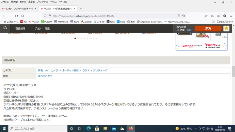Click the page vertical scrollbar
This screenshot has height=132, width=235.
[x=233, y=71]
